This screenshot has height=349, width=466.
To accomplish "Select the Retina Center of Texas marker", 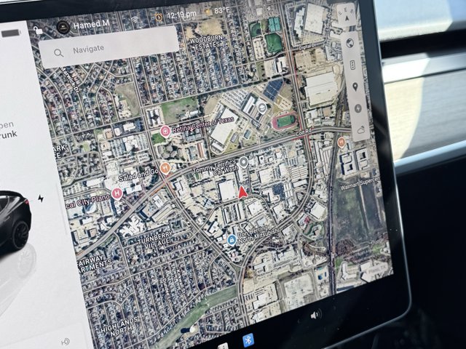I will pos(165,132).
